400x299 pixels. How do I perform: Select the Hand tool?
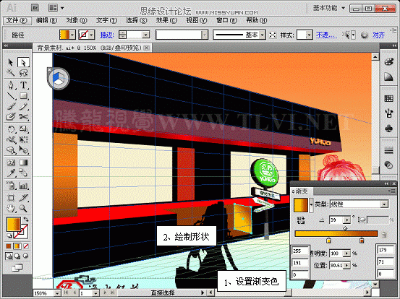tap(10, 209)
